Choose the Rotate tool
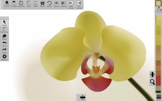Image resolution: width=162 pixels, height=101 pixels. coord(49,4)
